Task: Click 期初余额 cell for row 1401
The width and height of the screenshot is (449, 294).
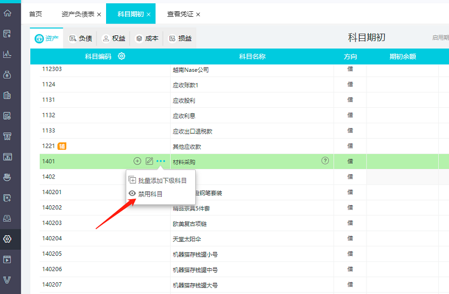Action: click(x=402, y=161)
